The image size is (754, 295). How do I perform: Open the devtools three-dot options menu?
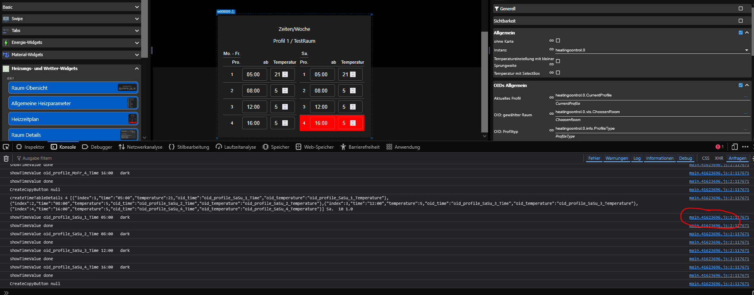coord(745,147)
